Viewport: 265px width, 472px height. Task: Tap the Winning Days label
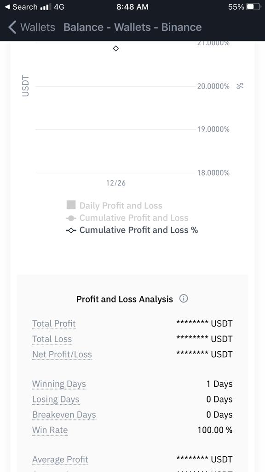59,384
